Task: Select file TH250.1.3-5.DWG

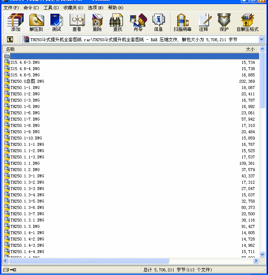Action: (x=27, y=201)
